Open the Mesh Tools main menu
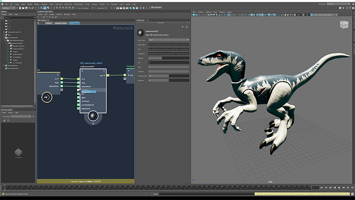This screenshot has width=355, height=200. pyautogui.click(x=68, y=4)
